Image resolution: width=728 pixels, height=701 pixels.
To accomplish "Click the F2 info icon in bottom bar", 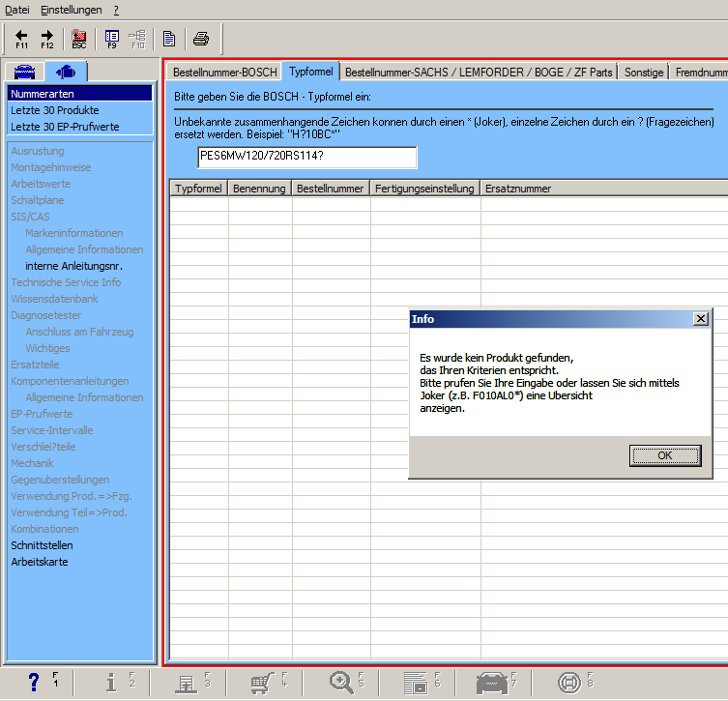I will (x=111, y=683).
